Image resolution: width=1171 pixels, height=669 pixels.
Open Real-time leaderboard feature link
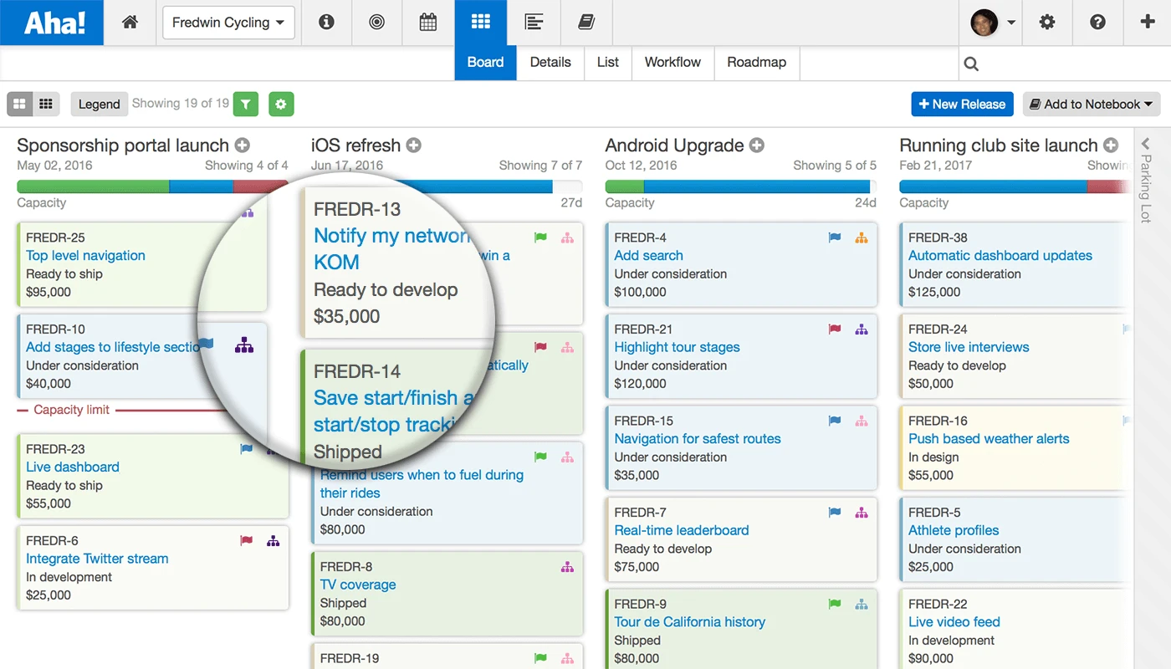682,530
